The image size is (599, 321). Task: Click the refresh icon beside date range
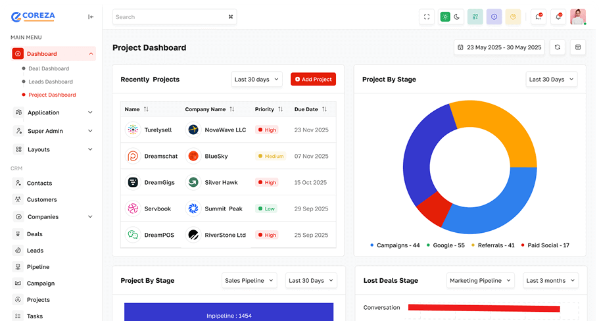coord(558,47)
